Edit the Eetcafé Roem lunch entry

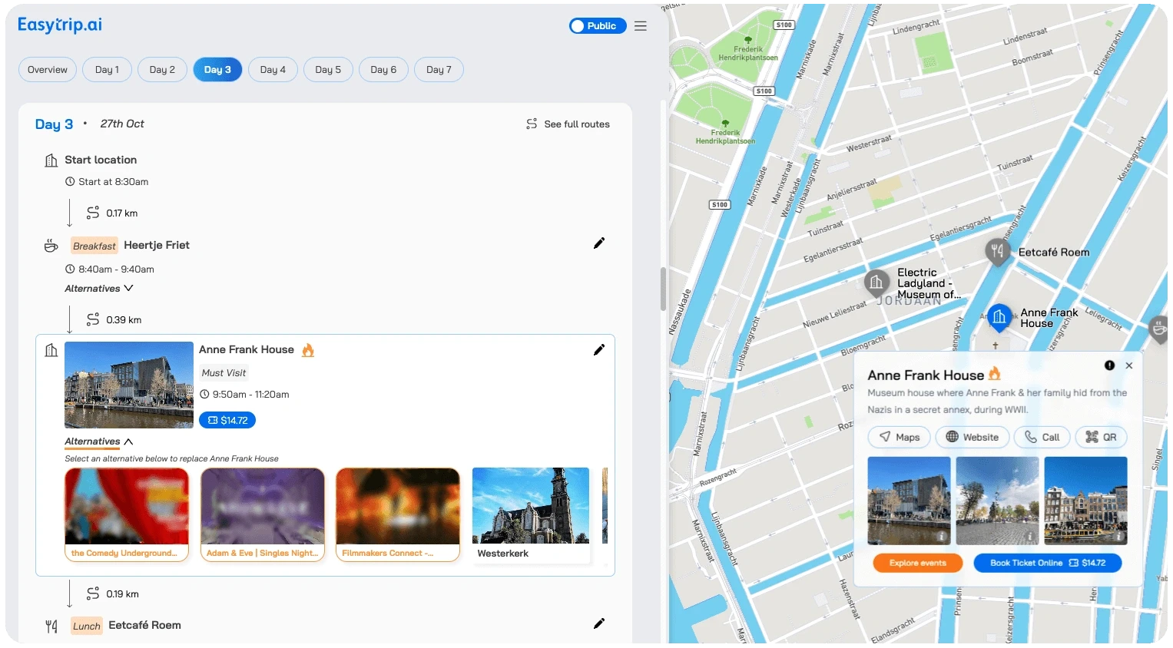pos(599,623)
